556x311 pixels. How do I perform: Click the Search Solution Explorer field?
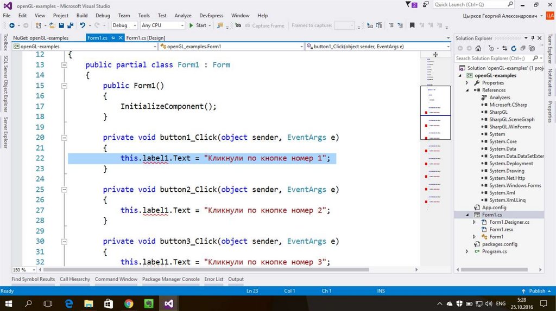(490, 58)
